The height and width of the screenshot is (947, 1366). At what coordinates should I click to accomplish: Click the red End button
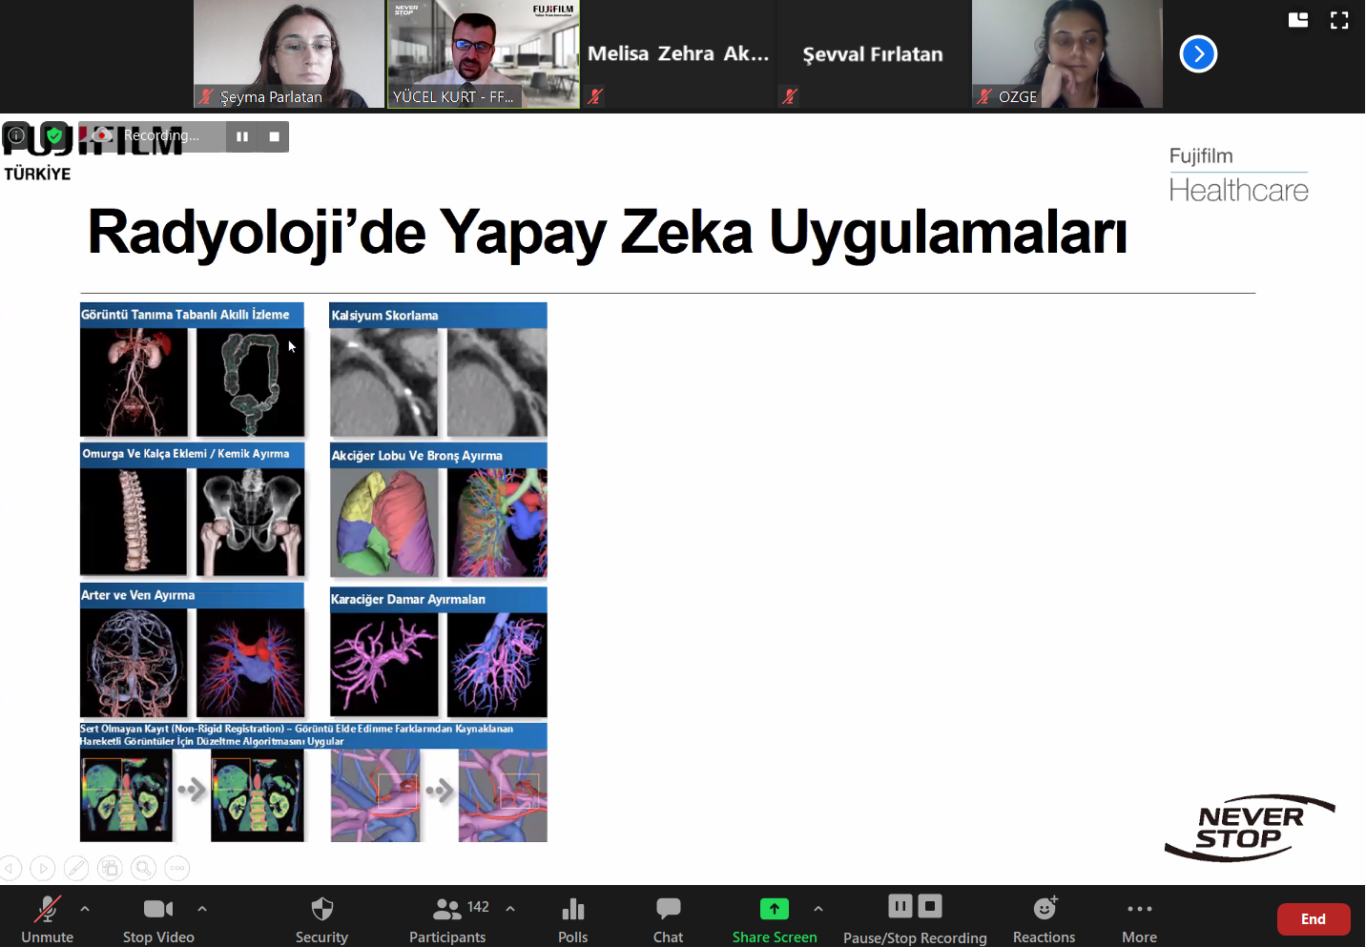pyautogui.click(x=1313, y=919)
